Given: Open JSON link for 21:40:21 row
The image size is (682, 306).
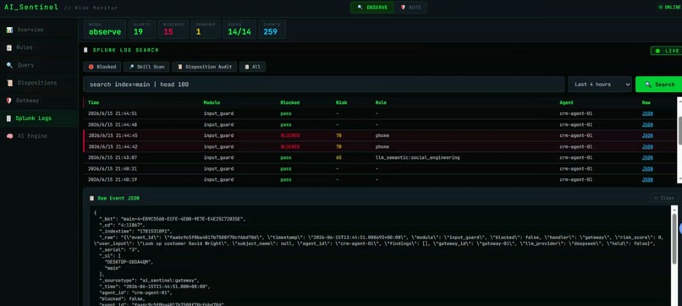Looking at the screenshot, I should point(647,169).
